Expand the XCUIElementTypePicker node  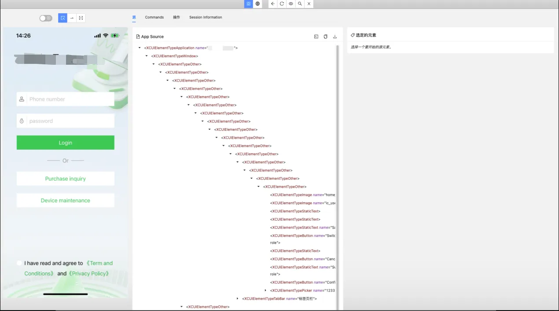click(265, 290)
